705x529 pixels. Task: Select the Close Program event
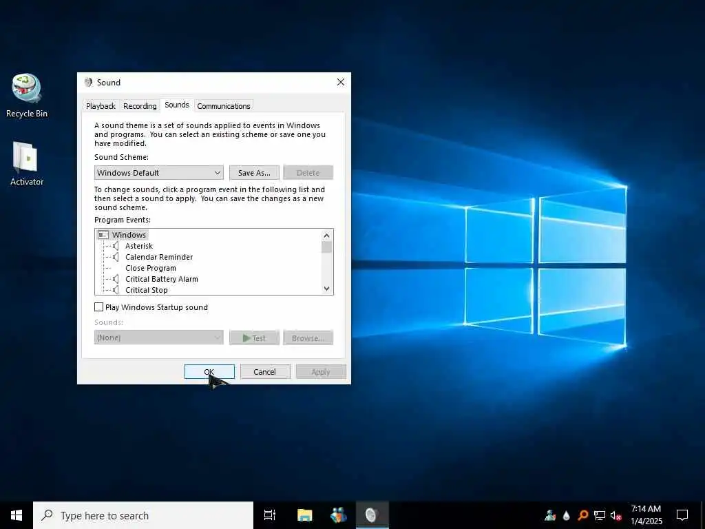(151, 268)
